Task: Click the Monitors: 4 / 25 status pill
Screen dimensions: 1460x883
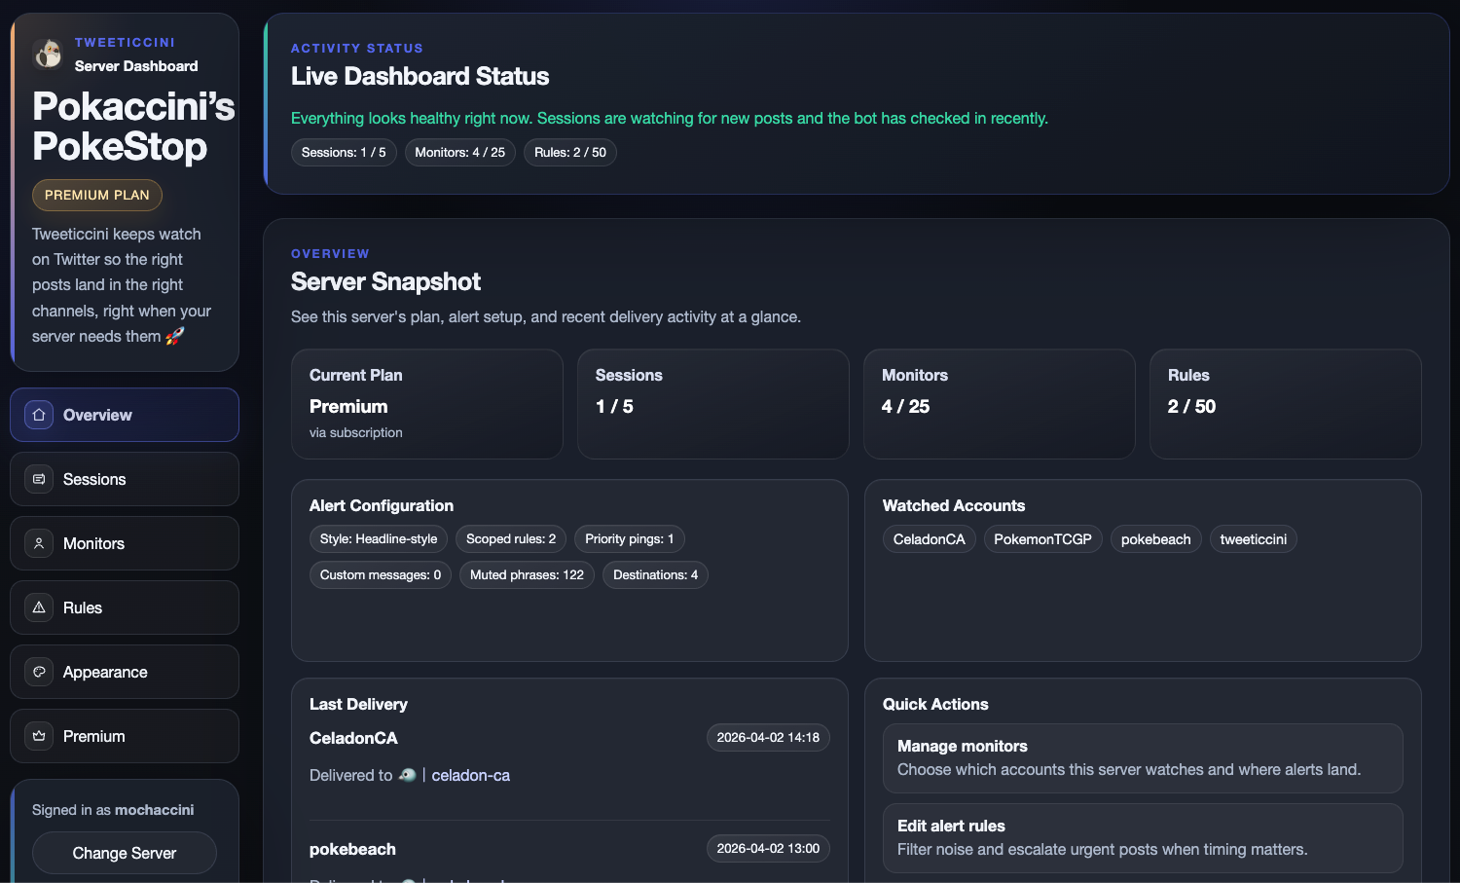Action: point(460,152)
